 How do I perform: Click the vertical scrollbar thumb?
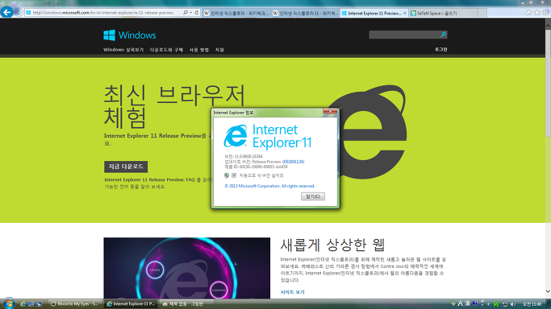click(548, 83)
